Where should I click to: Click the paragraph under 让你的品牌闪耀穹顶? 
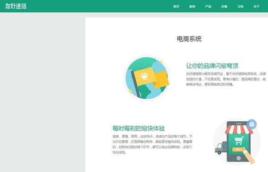pyautogui.click(x=226, y=79)
